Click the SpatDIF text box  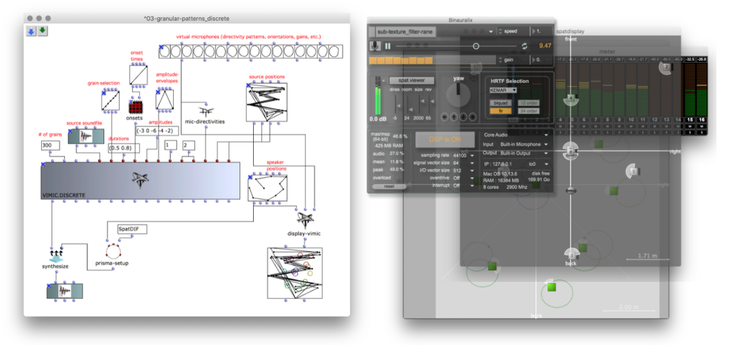click(132, 229)
